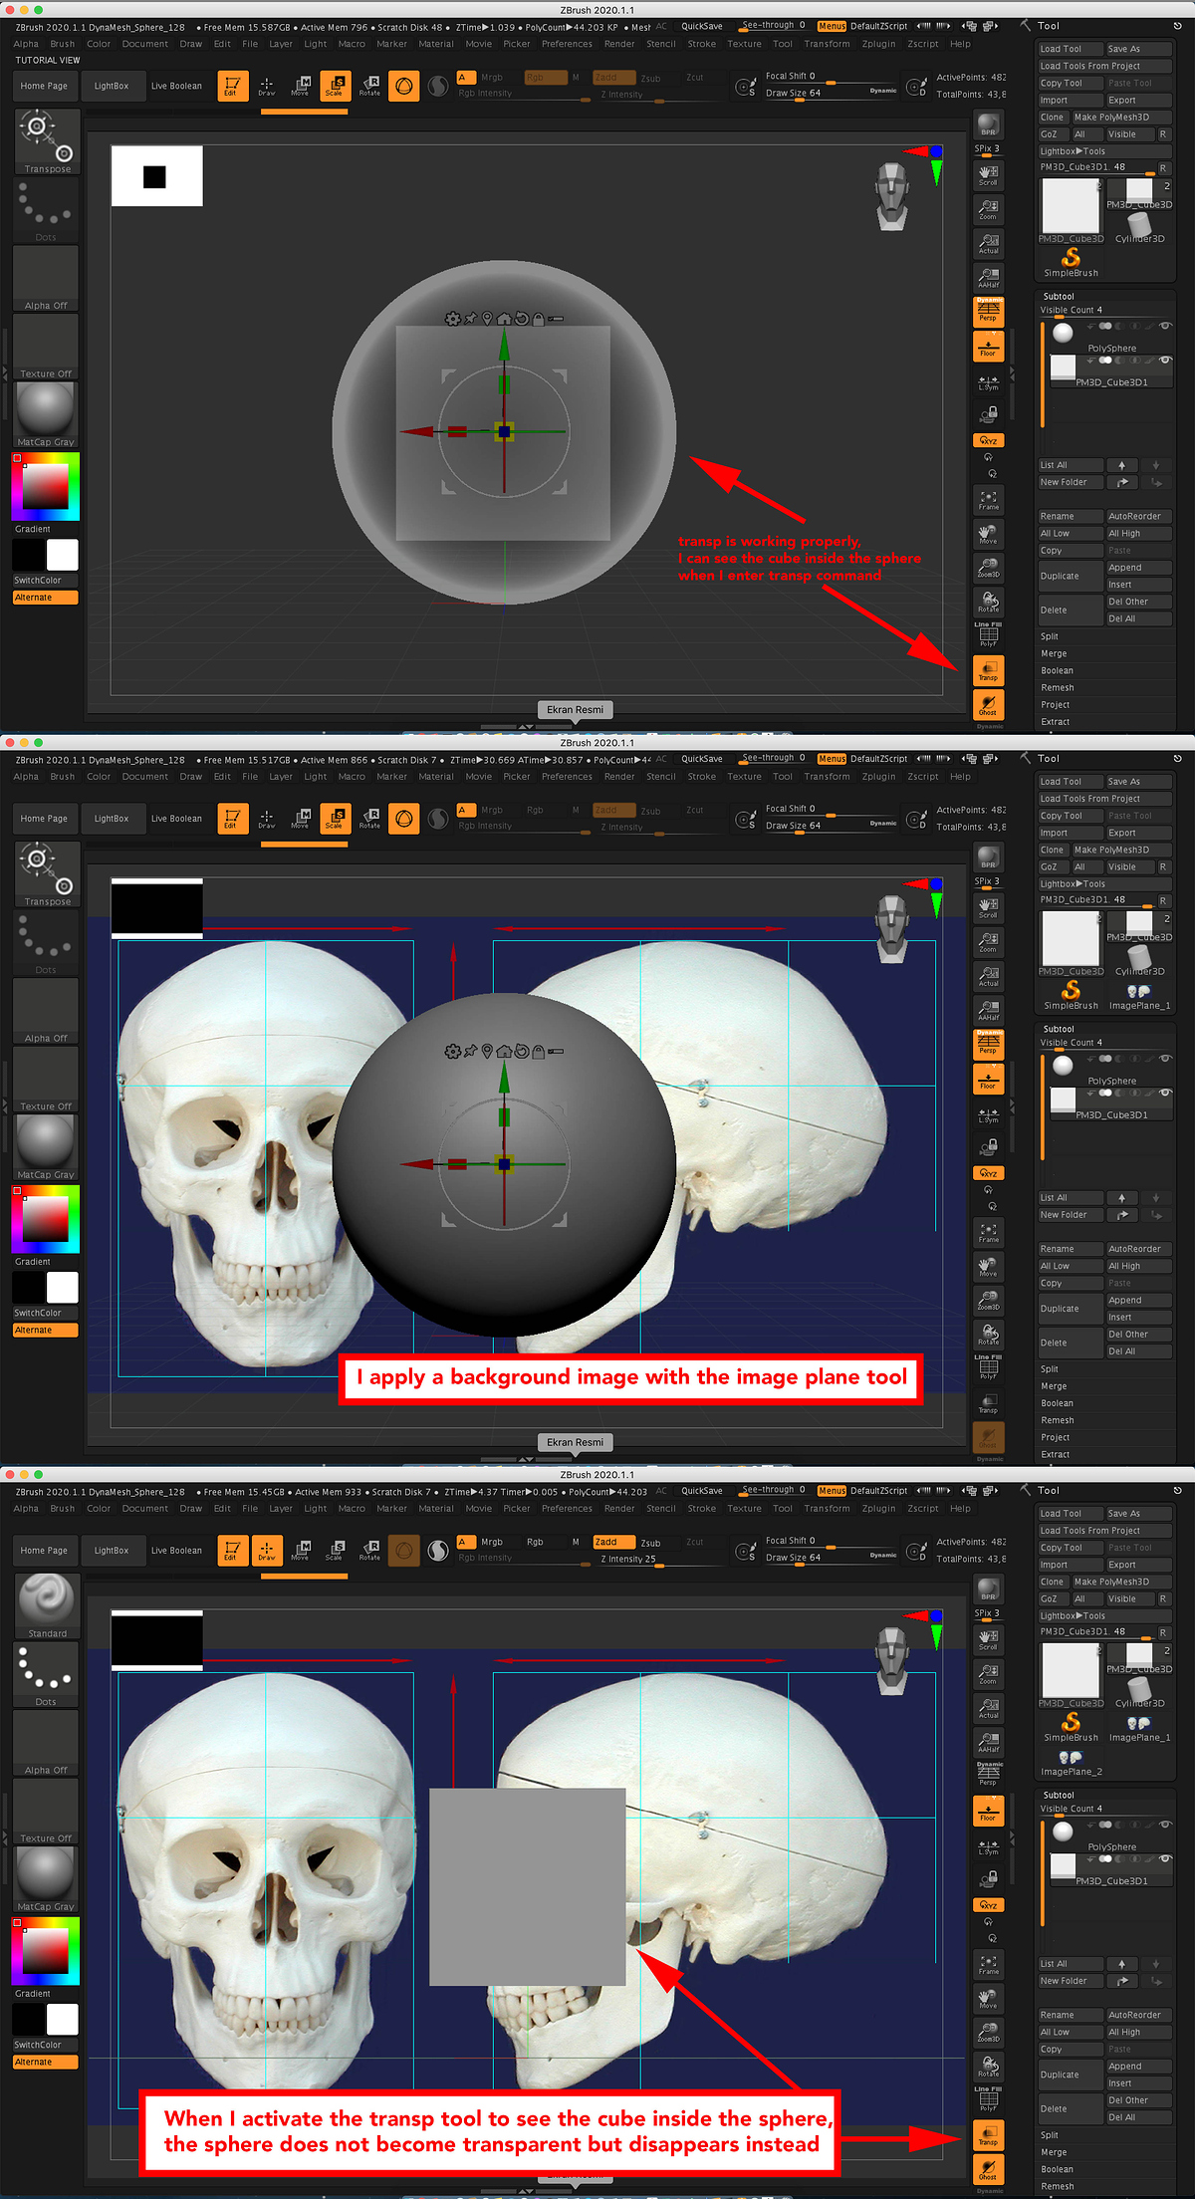The image size is (1195, 2199).
Task: Click Cylinder3D tool icon in top screenshot
Action: 1139,228
